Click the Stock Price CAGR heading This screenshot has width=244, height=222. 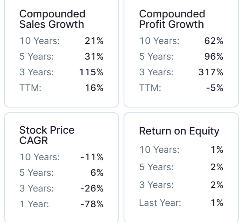coord(47,135)
